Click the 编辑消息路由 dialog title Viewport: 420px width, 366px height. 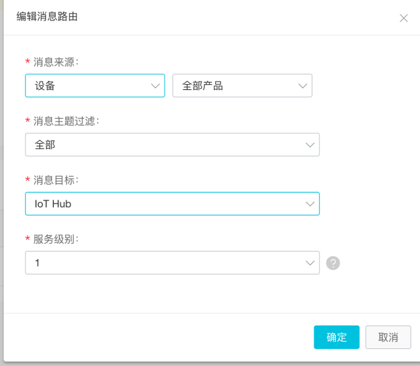(47, 17)
